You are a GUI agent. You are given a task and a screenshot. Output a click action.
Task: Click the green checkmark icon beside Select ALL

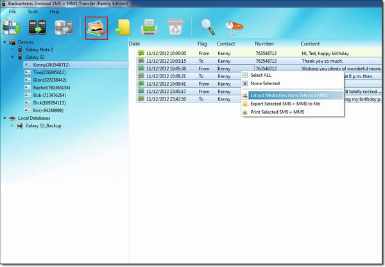point(245,75)
